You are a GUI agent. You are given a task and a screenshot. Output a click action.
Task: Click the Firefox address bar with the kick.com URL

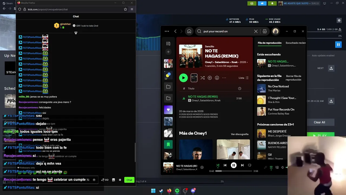(73, 9)
